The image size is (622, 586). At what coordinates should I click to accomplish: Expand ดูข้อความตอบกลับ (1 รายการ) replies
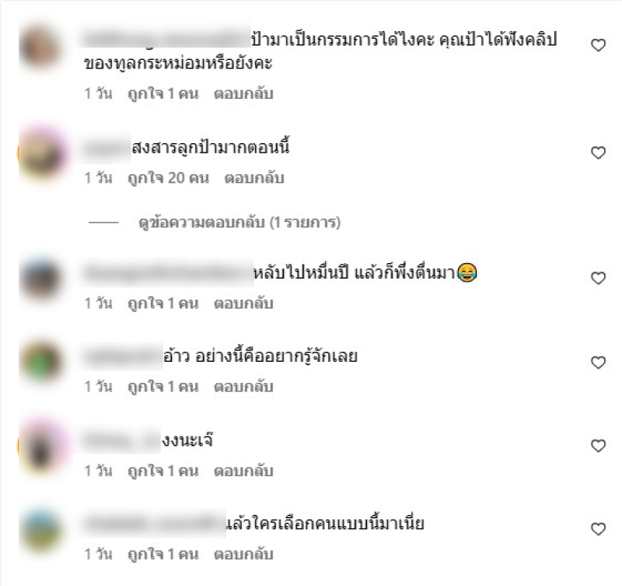pyautogui.click(x=239, y=223)
